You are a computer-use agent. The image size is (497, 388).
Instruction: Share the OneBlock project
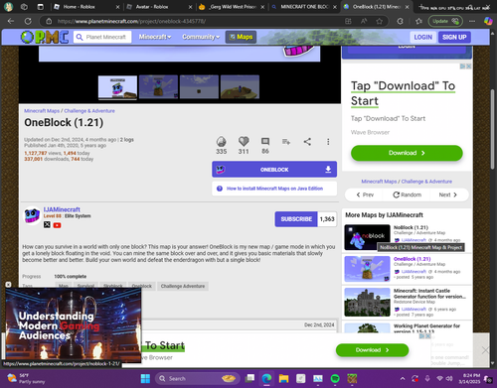[x=307, y=142]
